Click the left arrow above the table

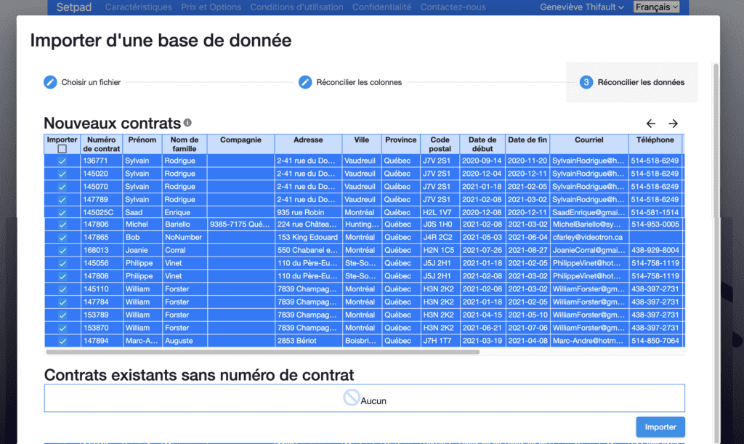coord(651,124)
